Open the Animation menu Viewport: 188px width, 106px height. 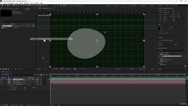(x=26, y=3)
